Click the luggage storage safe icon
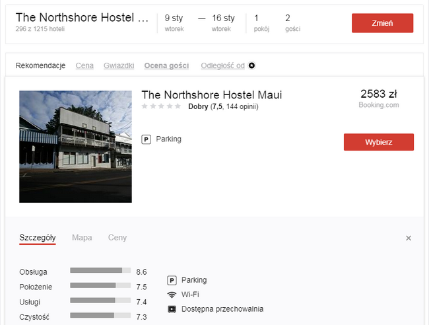Screen dimensions: 429x325 (x=172, y=309)
